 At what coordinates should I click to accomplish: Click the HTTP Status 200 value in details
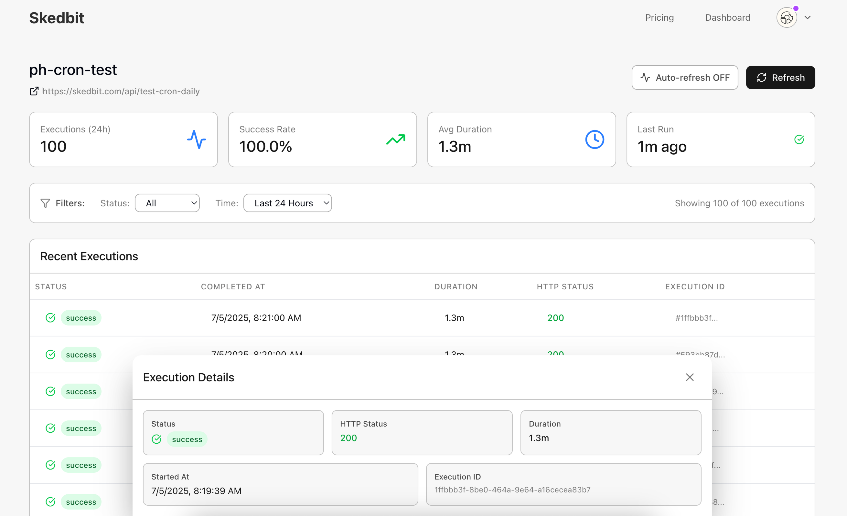pyautogui.click(x=348, y=438)
